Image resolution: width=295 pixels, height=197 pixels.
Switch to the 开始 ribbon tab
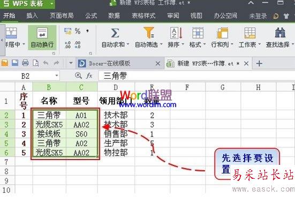pos(9,16)
